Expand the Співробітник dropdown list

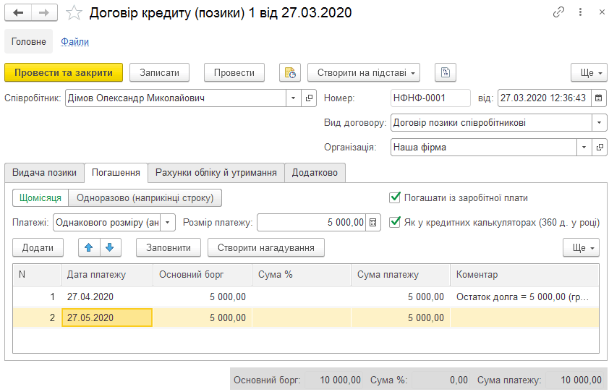[293, 98]
